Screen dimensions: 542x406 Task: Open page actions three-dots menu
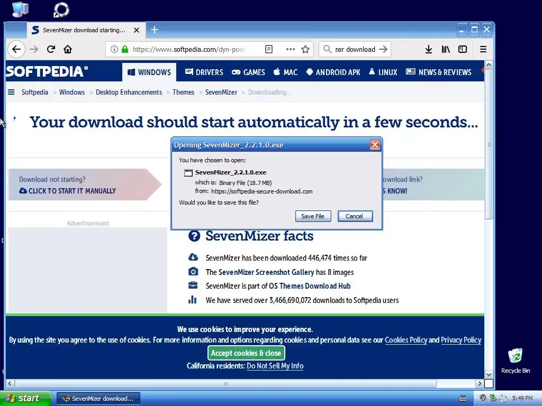[x=291, y=49]
